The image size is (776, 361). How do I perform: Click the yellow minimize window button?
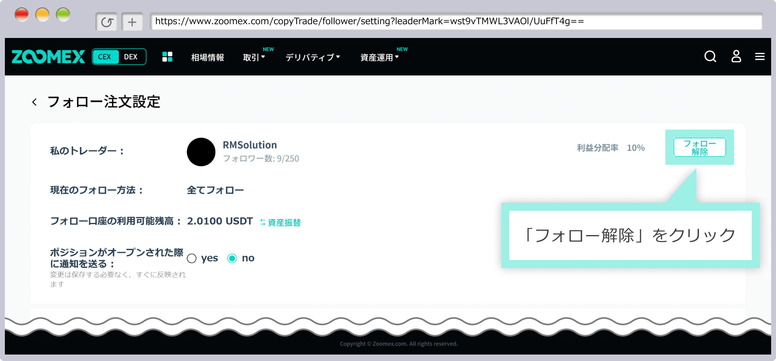(x=42, y=15)
